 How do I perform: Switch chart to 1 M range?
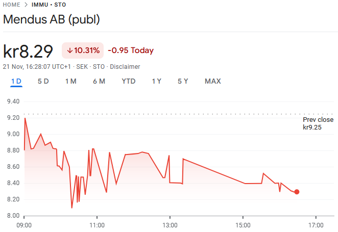[x=70, y=81]
